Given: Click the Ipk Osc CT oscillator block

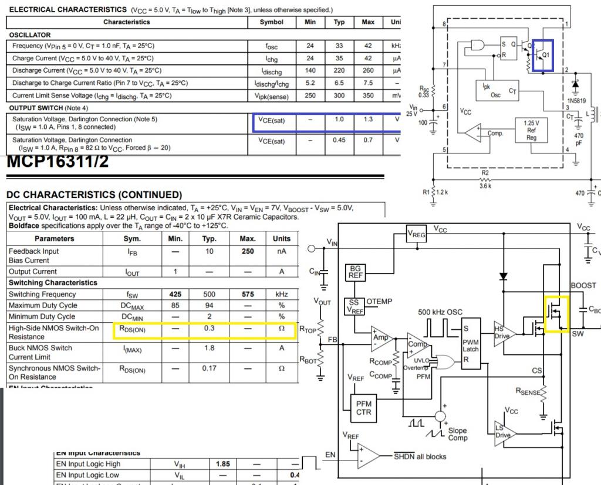Looking at the screenshot, I should tap(497, 91).
